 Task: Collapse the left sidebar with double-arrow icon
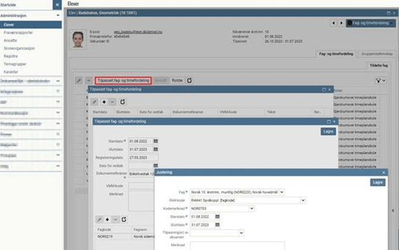coord(57,4)
